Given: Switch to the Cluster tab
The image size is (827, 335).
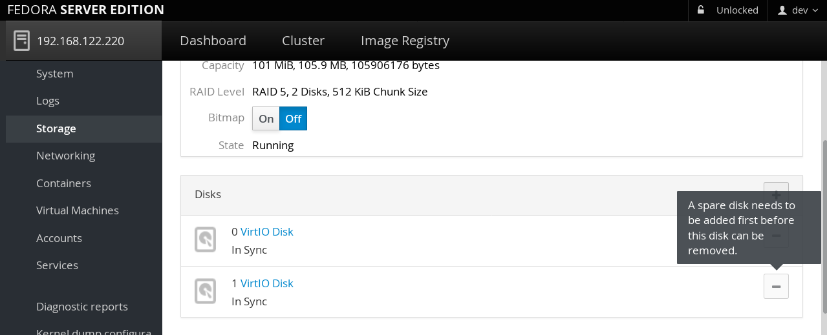Looking at the screenshot, I should [303, 41].
